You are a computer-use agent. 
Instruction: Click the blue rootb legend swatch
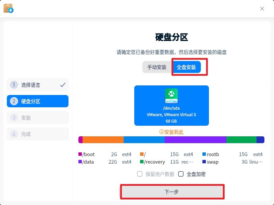pyautogui.click(x=204, y=154)
